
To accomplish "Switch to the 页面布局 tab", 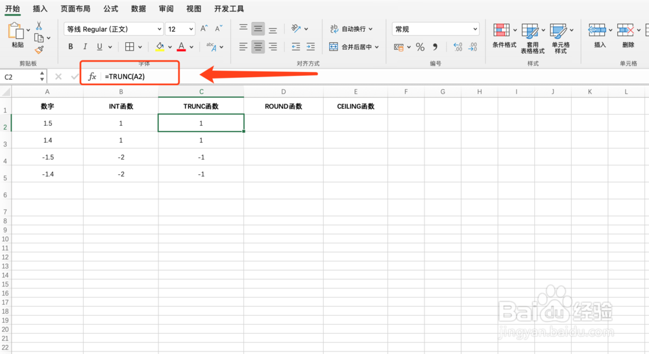I will (x=75, y=8).
